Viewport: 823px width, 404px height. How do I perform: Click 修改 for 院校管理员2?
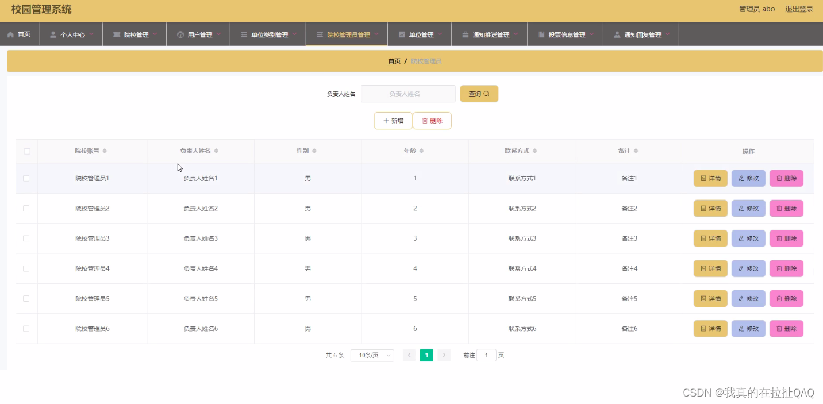click(x=748, y=208)
